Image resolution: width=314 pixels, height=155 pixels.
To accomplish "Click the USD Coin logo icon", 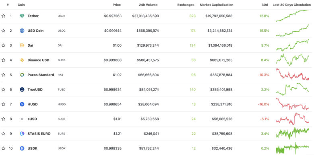I will tap(22, 31).
